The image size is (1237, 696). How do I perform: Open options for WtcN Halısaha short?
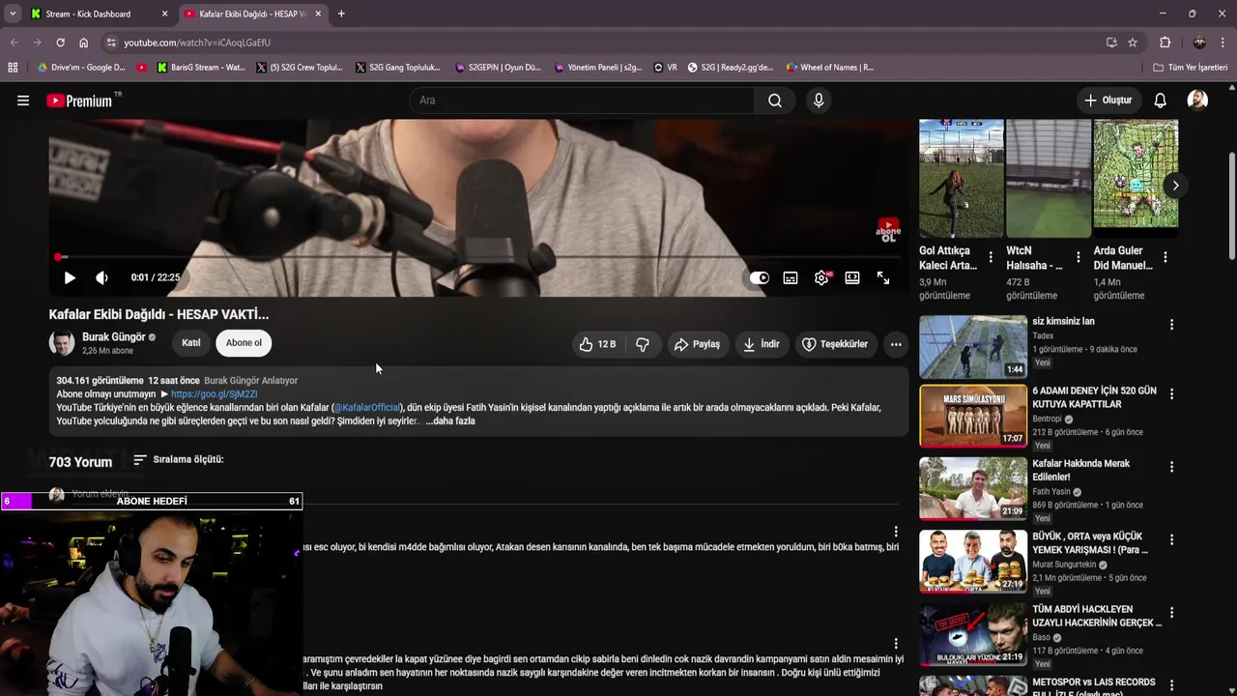(x=1079, y=257)
